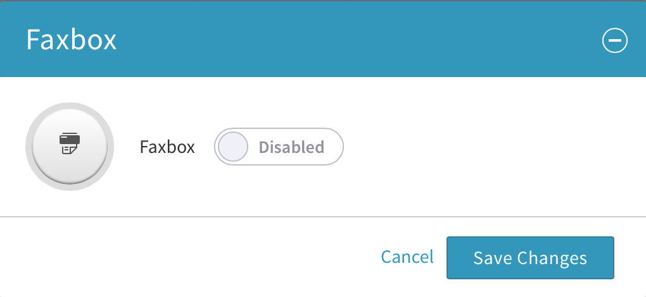Screen dimensions: 646x297
Task: Click the Cancel link
Action: click(x=407, y=257)
